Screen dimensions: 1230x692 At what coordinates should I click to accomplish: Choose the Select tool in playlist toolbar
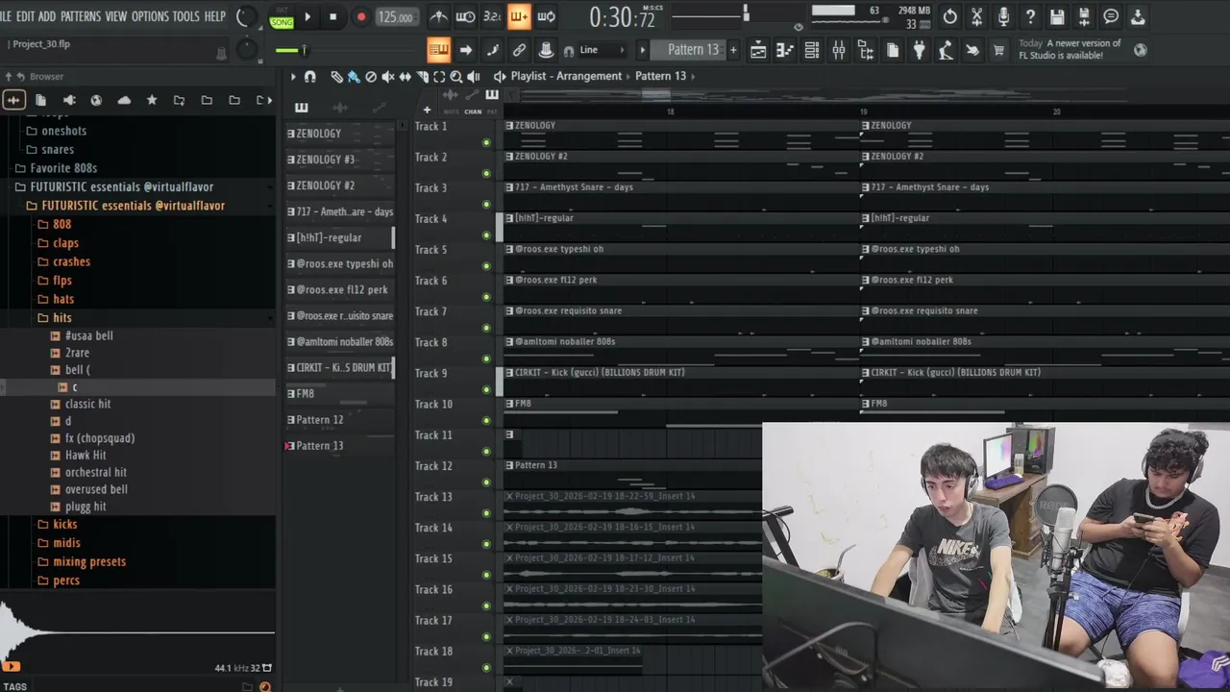(439, 77)
